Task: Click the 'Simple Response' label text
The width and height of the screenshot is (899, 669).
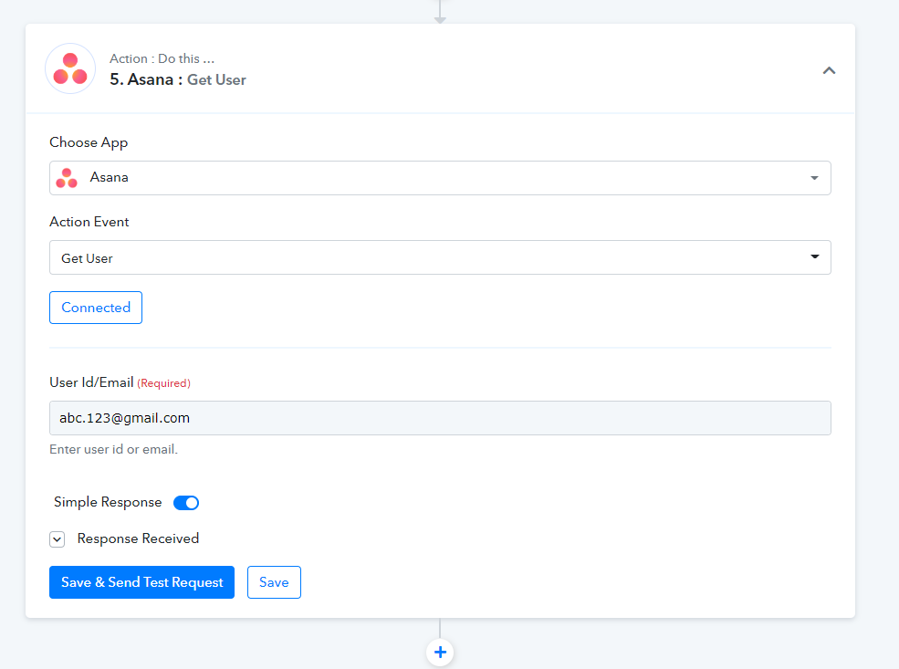Action: [x=108, y=502]
